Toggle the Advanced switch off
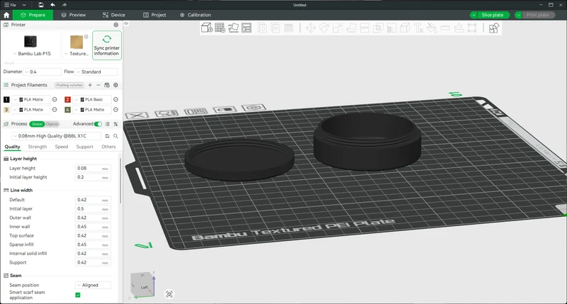 (98, 124)
